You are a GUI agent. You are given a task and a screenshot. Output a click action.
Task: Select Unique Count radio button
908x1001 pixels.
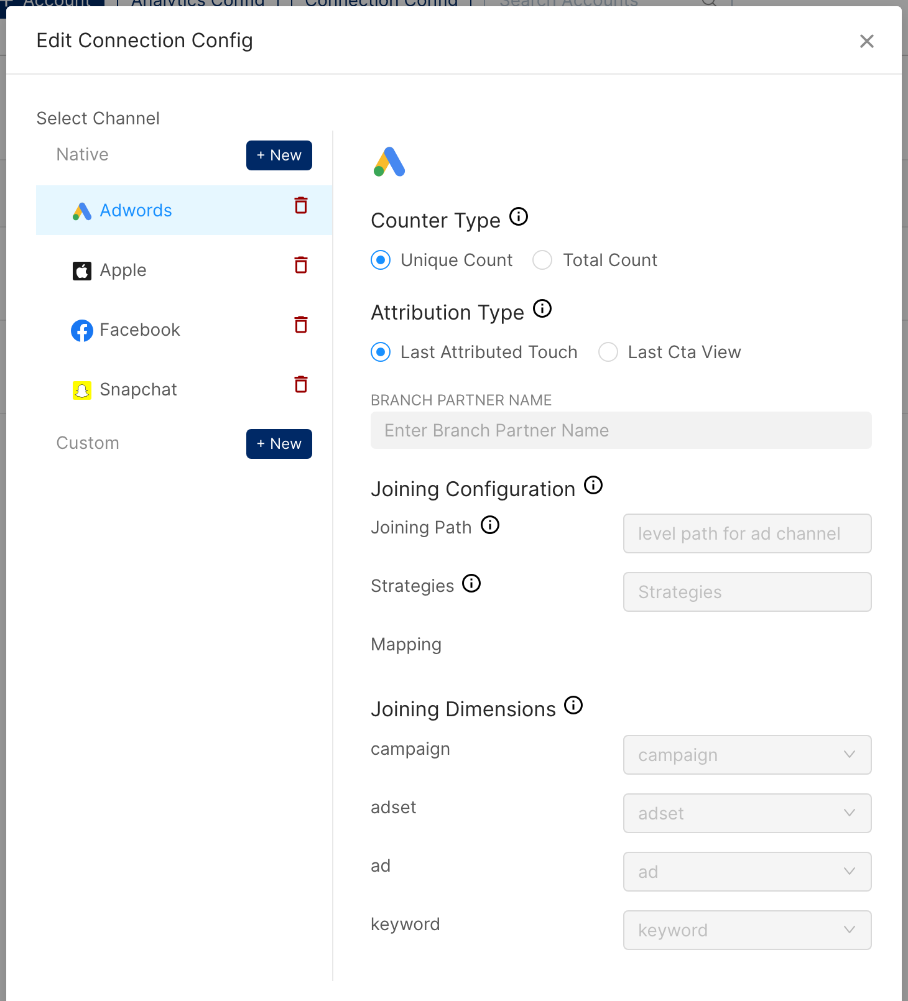381,260
